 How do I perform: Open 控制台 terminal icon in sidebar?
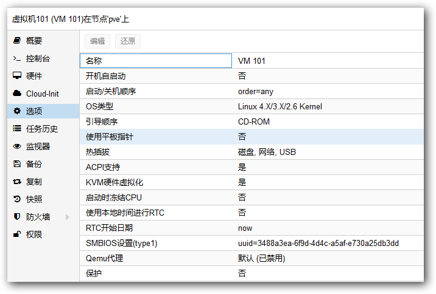17,58
